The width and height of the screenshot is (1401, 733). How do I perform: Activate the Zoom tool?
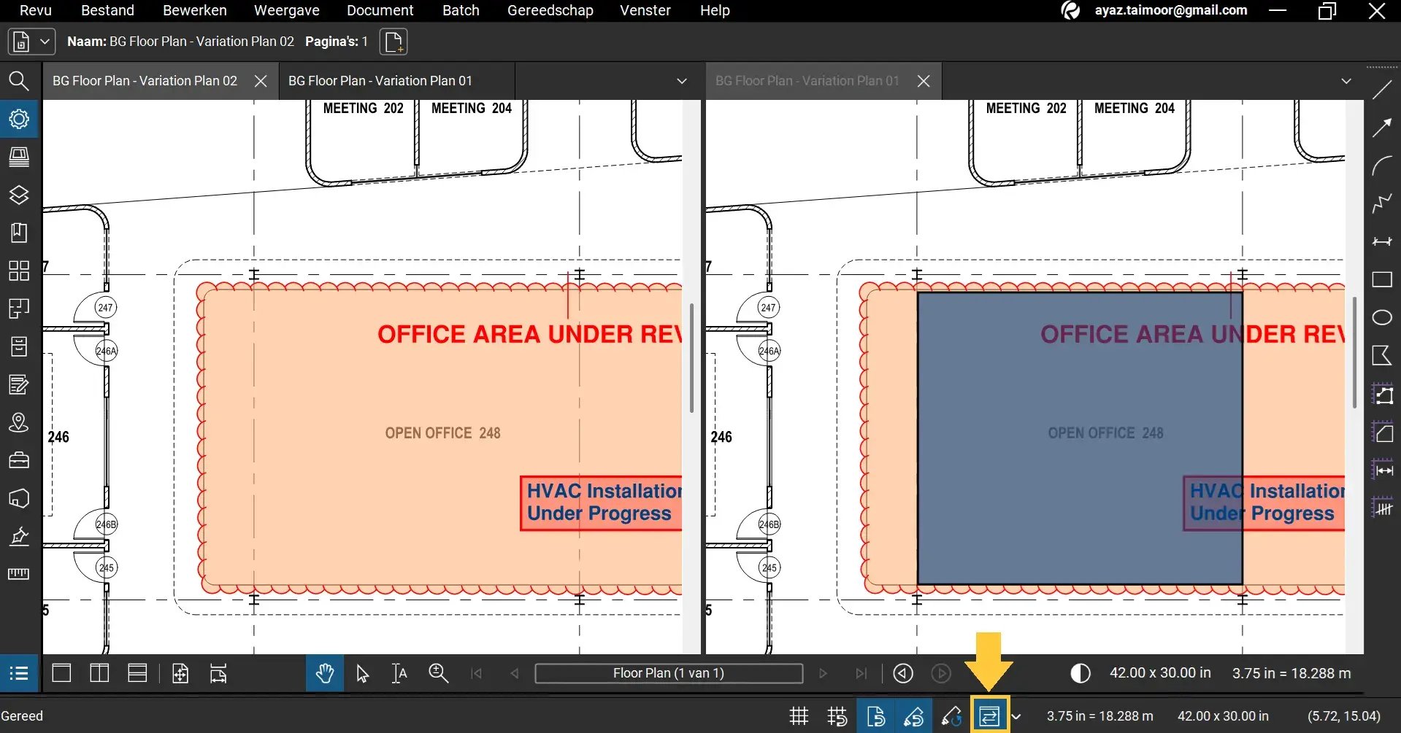438,673
